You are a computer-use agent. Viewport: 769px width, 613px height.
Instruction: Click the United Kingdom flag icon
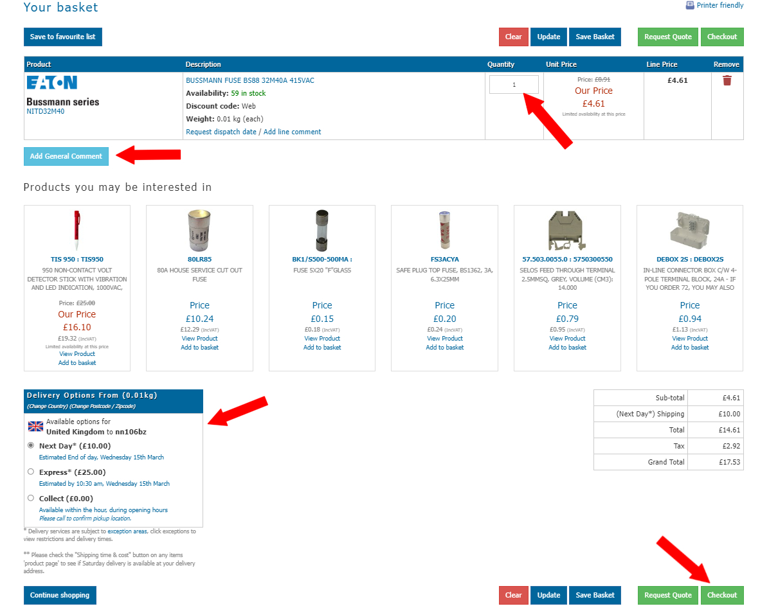[35, 427]
